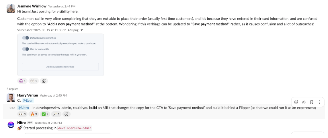328x138 pixels.
Task: Click the @Nitro mention
Action: tap(23, 108)
